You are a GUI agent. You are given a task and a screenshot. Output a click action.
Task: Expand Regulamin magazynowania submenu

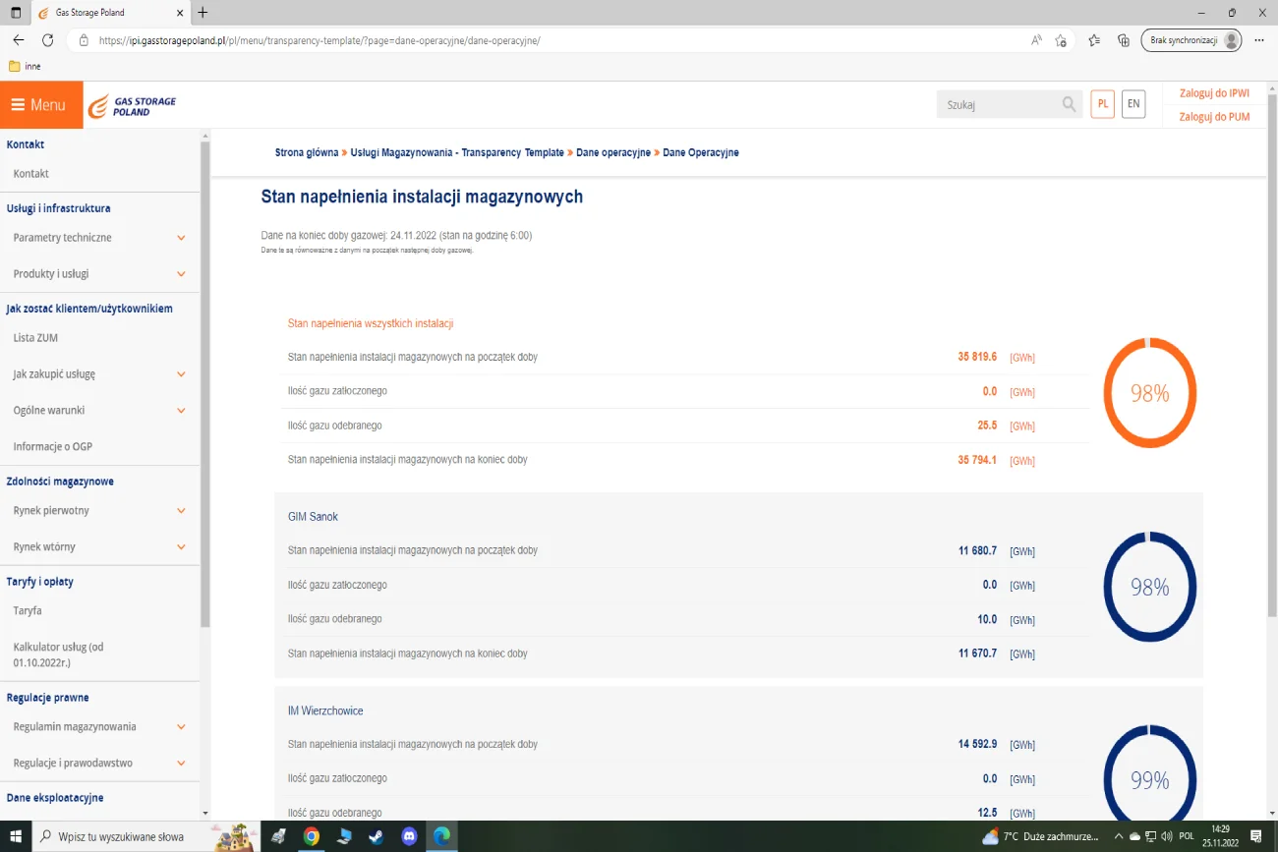tap(181, 727)
